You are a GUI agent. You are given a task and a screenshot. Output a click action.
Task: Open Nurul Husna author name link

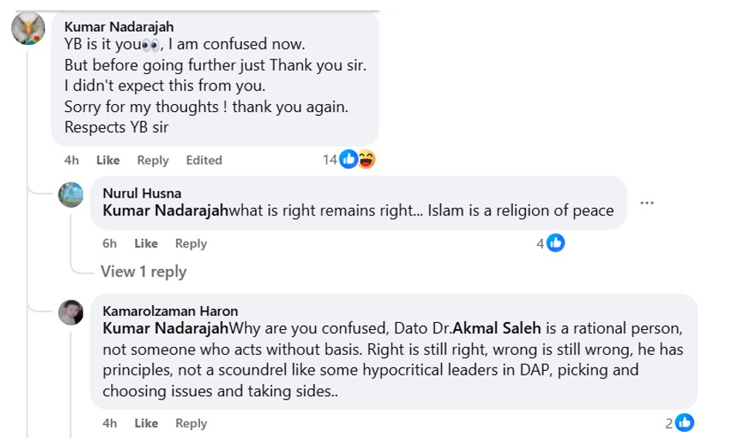(142, 193)
